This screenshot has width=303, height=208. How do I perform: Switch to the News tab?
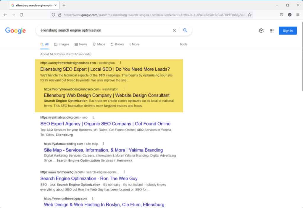[81, 44]
